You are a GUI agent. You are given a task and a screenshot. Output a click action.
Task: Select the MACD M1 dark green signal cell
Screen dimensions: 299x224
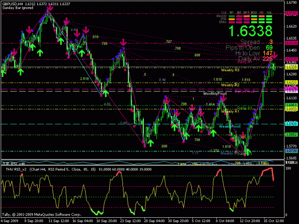(232, 16)
